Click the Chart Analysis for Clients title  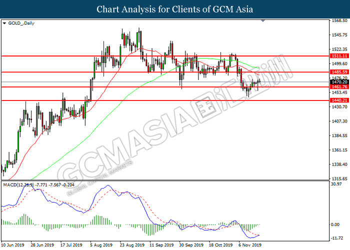click(175, 9)
